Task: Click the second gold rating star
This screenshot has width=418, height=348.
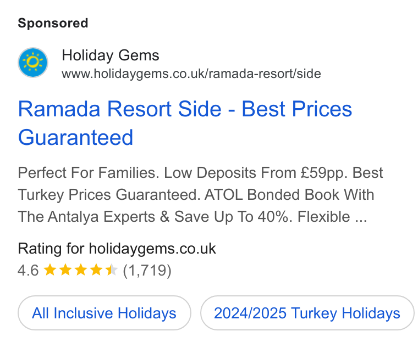Action: point(65,270)
